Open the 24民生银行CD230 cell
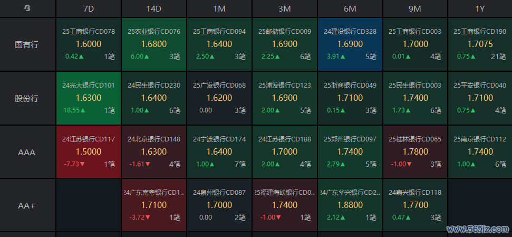 [154, 98]
